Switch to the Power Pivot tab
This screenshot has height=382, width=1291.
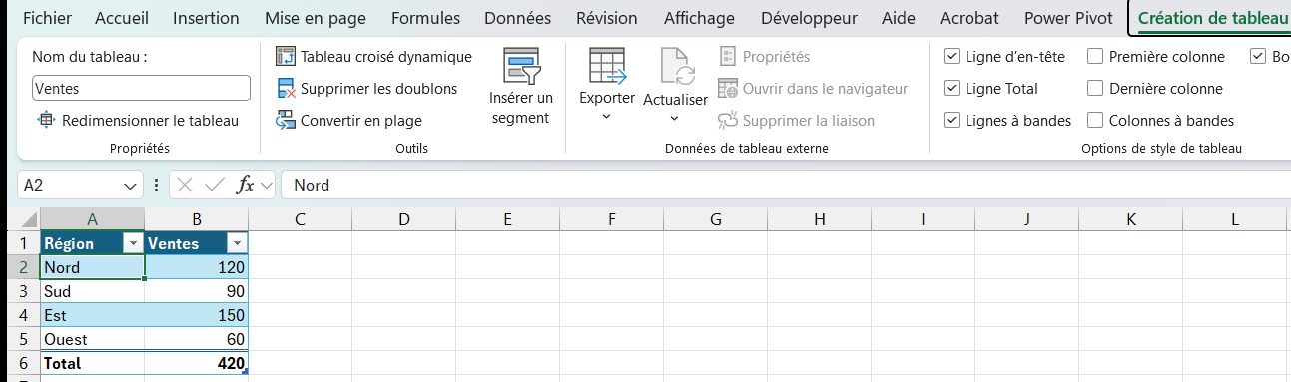click(x=1069, y=18)
